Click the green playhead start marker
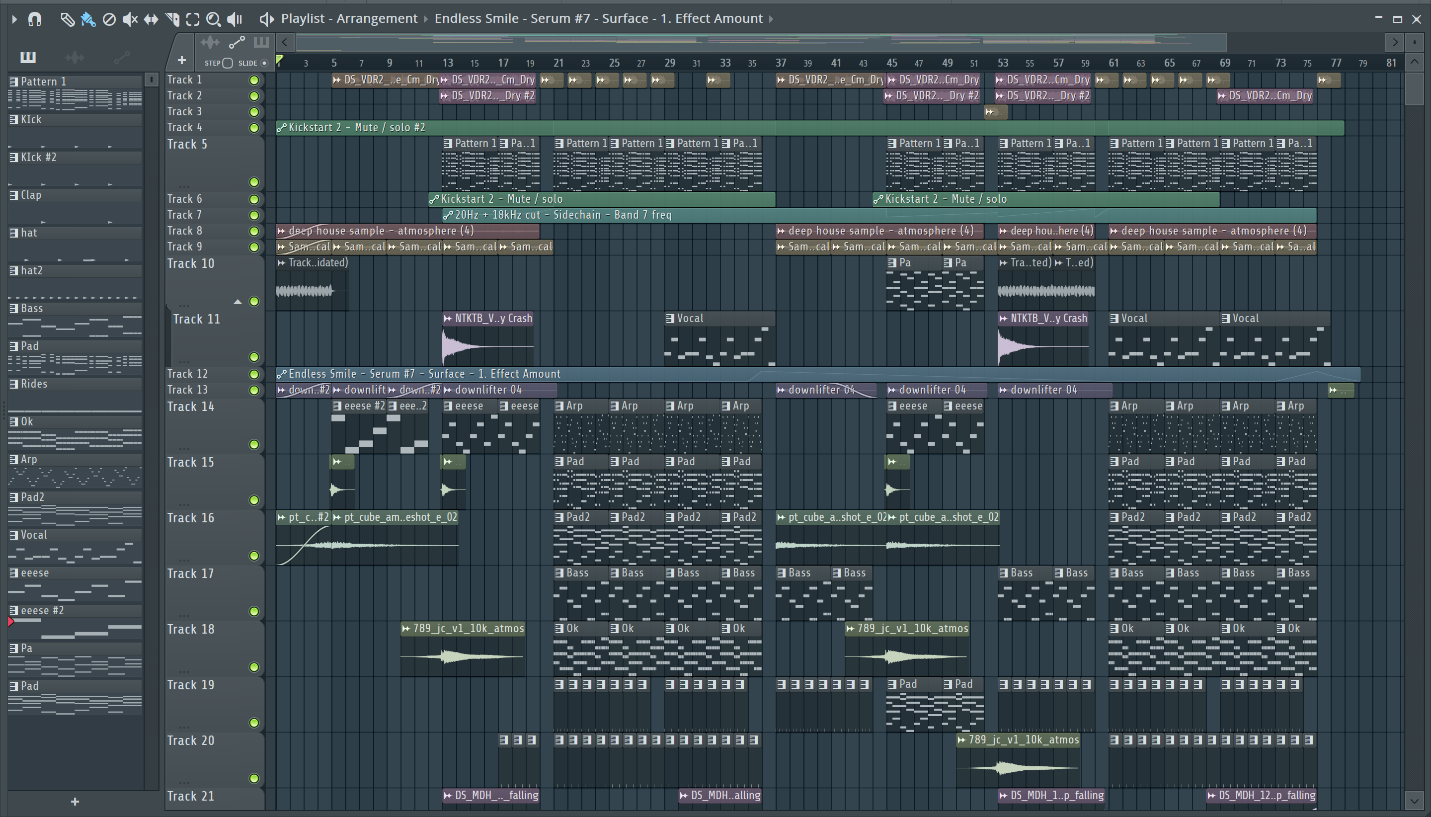 click(279, 59)
